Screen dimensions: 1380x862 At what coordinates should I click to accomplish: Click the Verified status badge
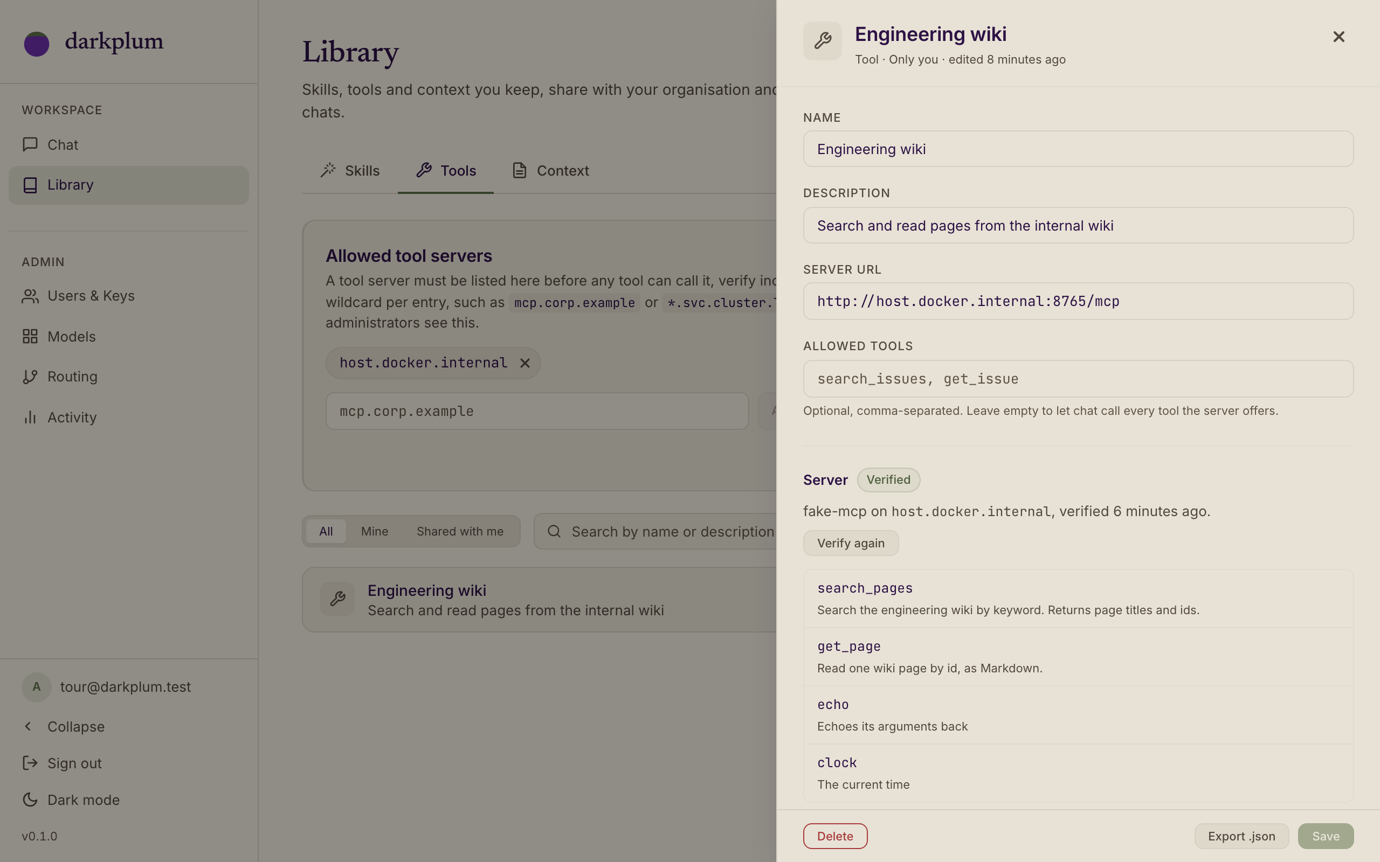point(888,480)
